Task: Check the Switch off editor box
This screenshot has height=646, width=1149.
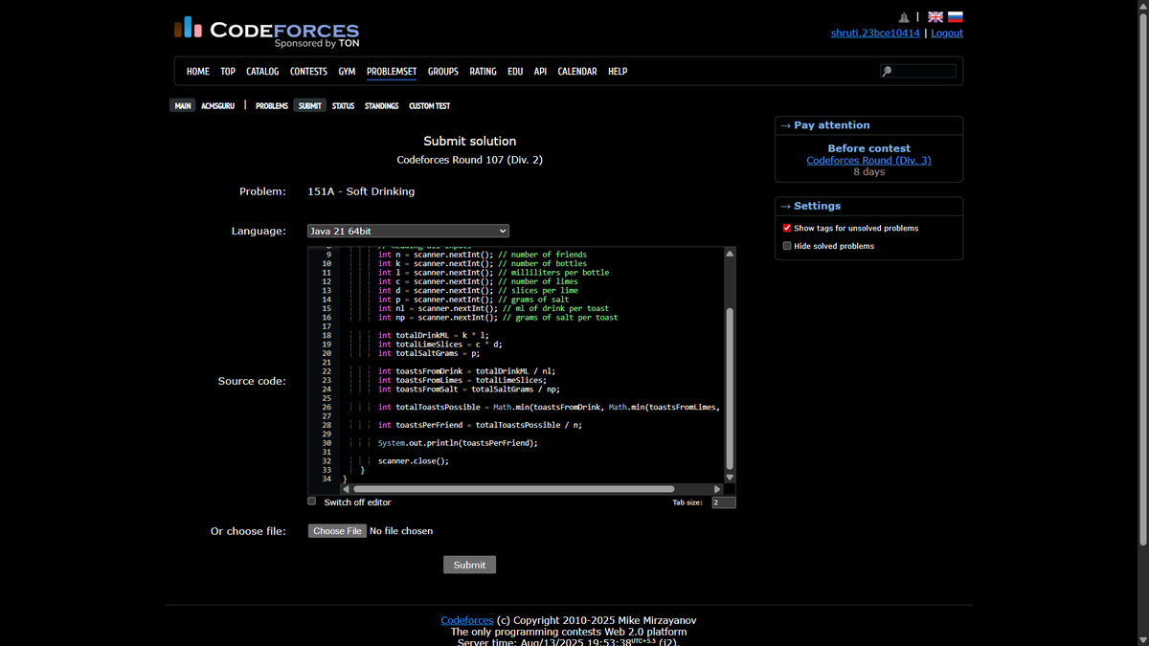Action: coord(311,501)
